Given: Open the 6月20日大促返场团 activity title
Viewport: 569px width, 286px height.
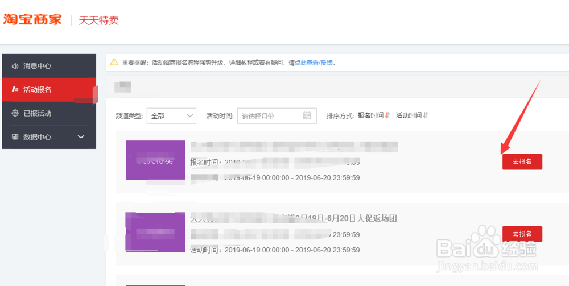Looking at the screenshot, I should [294, 219].
